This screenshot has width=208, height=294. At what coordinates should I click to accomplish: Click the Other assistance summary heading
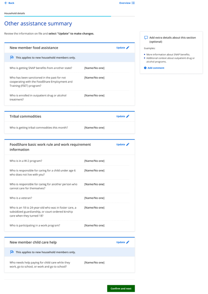tap(38, 24)
